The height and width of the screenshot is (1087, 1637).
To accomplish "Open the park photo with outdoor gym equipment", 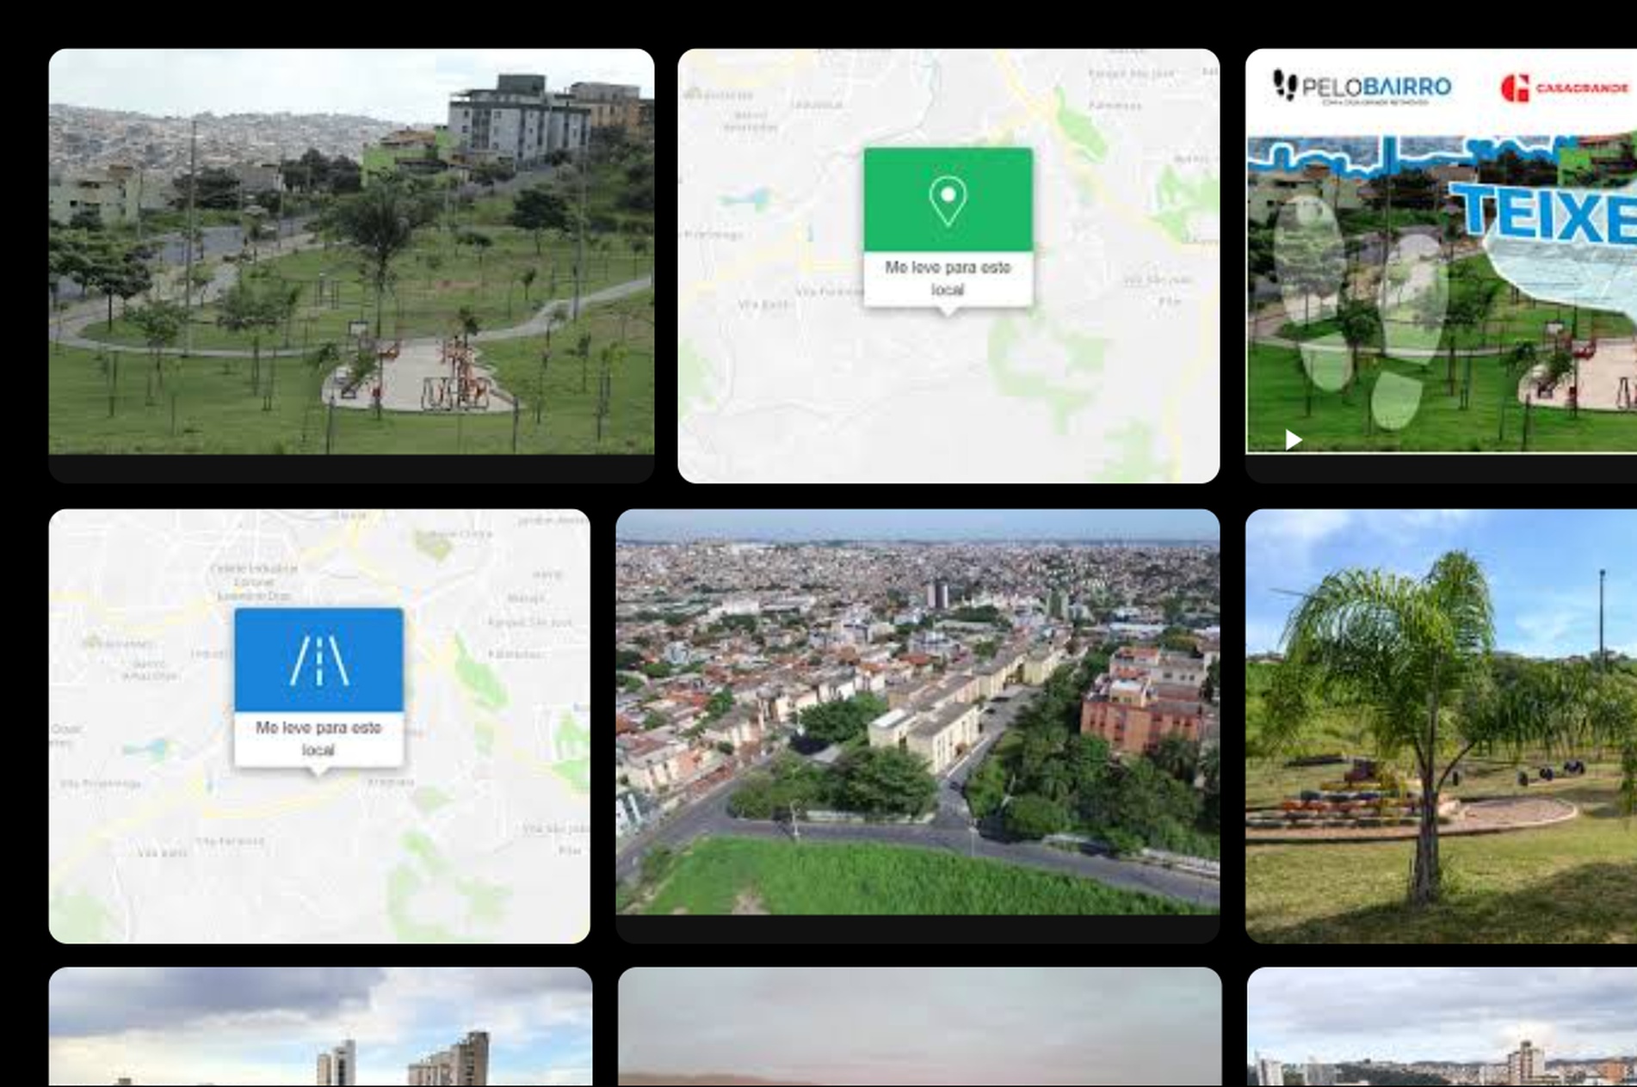I will pyautogui.click(x=351, y=251).
